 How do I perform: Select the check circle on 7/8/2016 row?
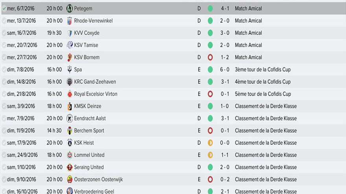coord(4,70)
